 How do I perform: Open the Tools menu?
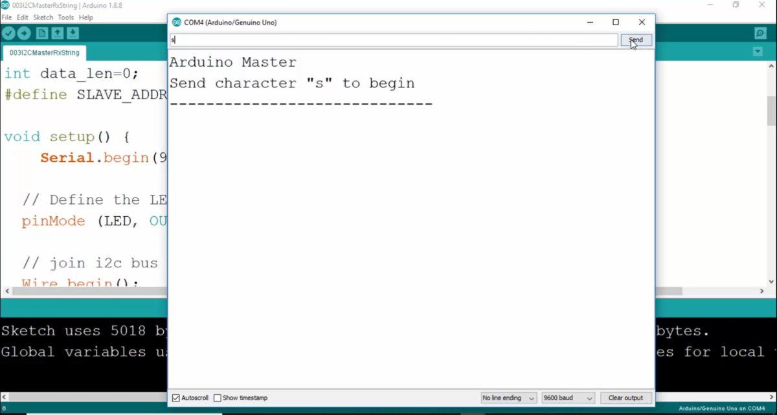pos(65,17)
